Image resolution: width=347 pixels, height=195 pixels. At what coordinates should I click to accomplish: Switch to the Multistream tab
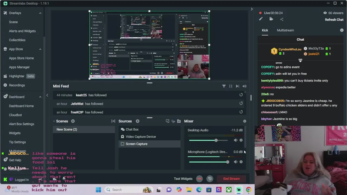point(285,30)
